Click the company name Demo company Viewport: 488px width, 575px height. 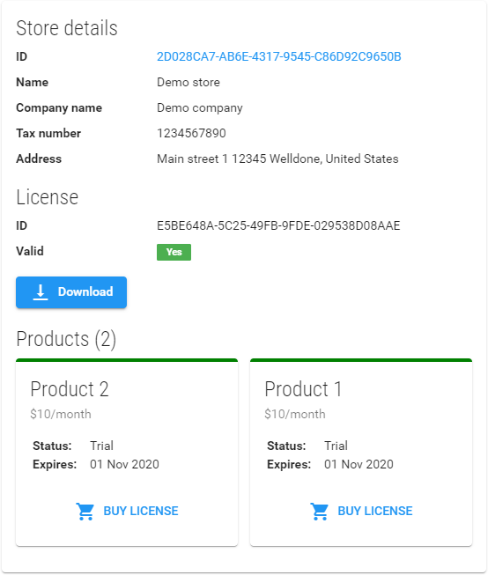tap(200, 107)
